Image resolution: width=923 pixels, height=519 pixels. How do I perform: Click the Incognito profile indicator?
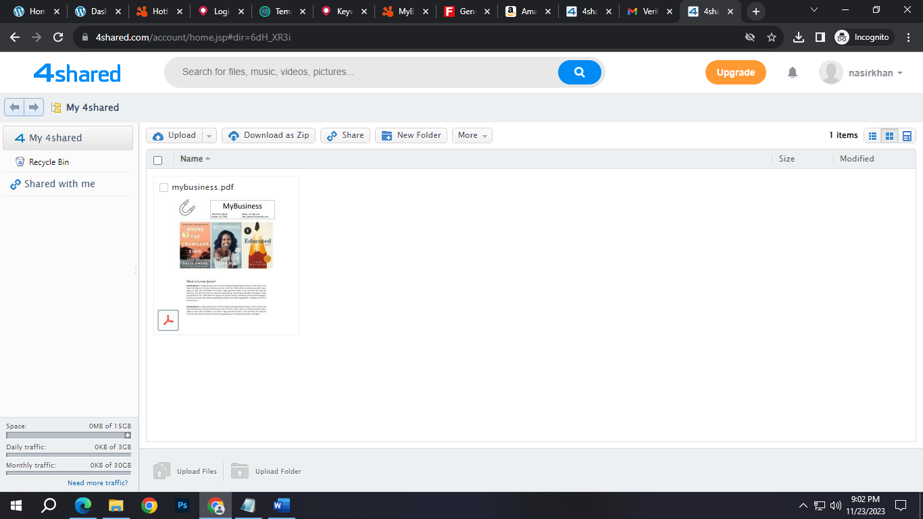[864, 37]
